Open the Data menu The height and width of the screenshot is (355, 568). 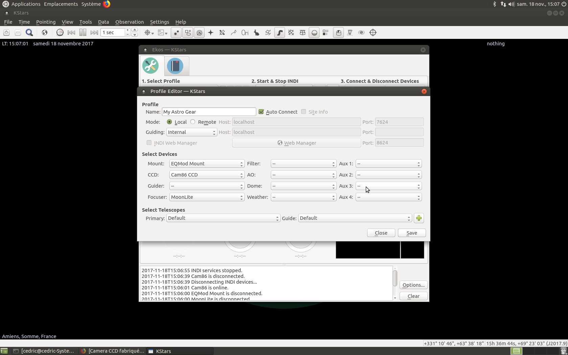pos(103,22)
